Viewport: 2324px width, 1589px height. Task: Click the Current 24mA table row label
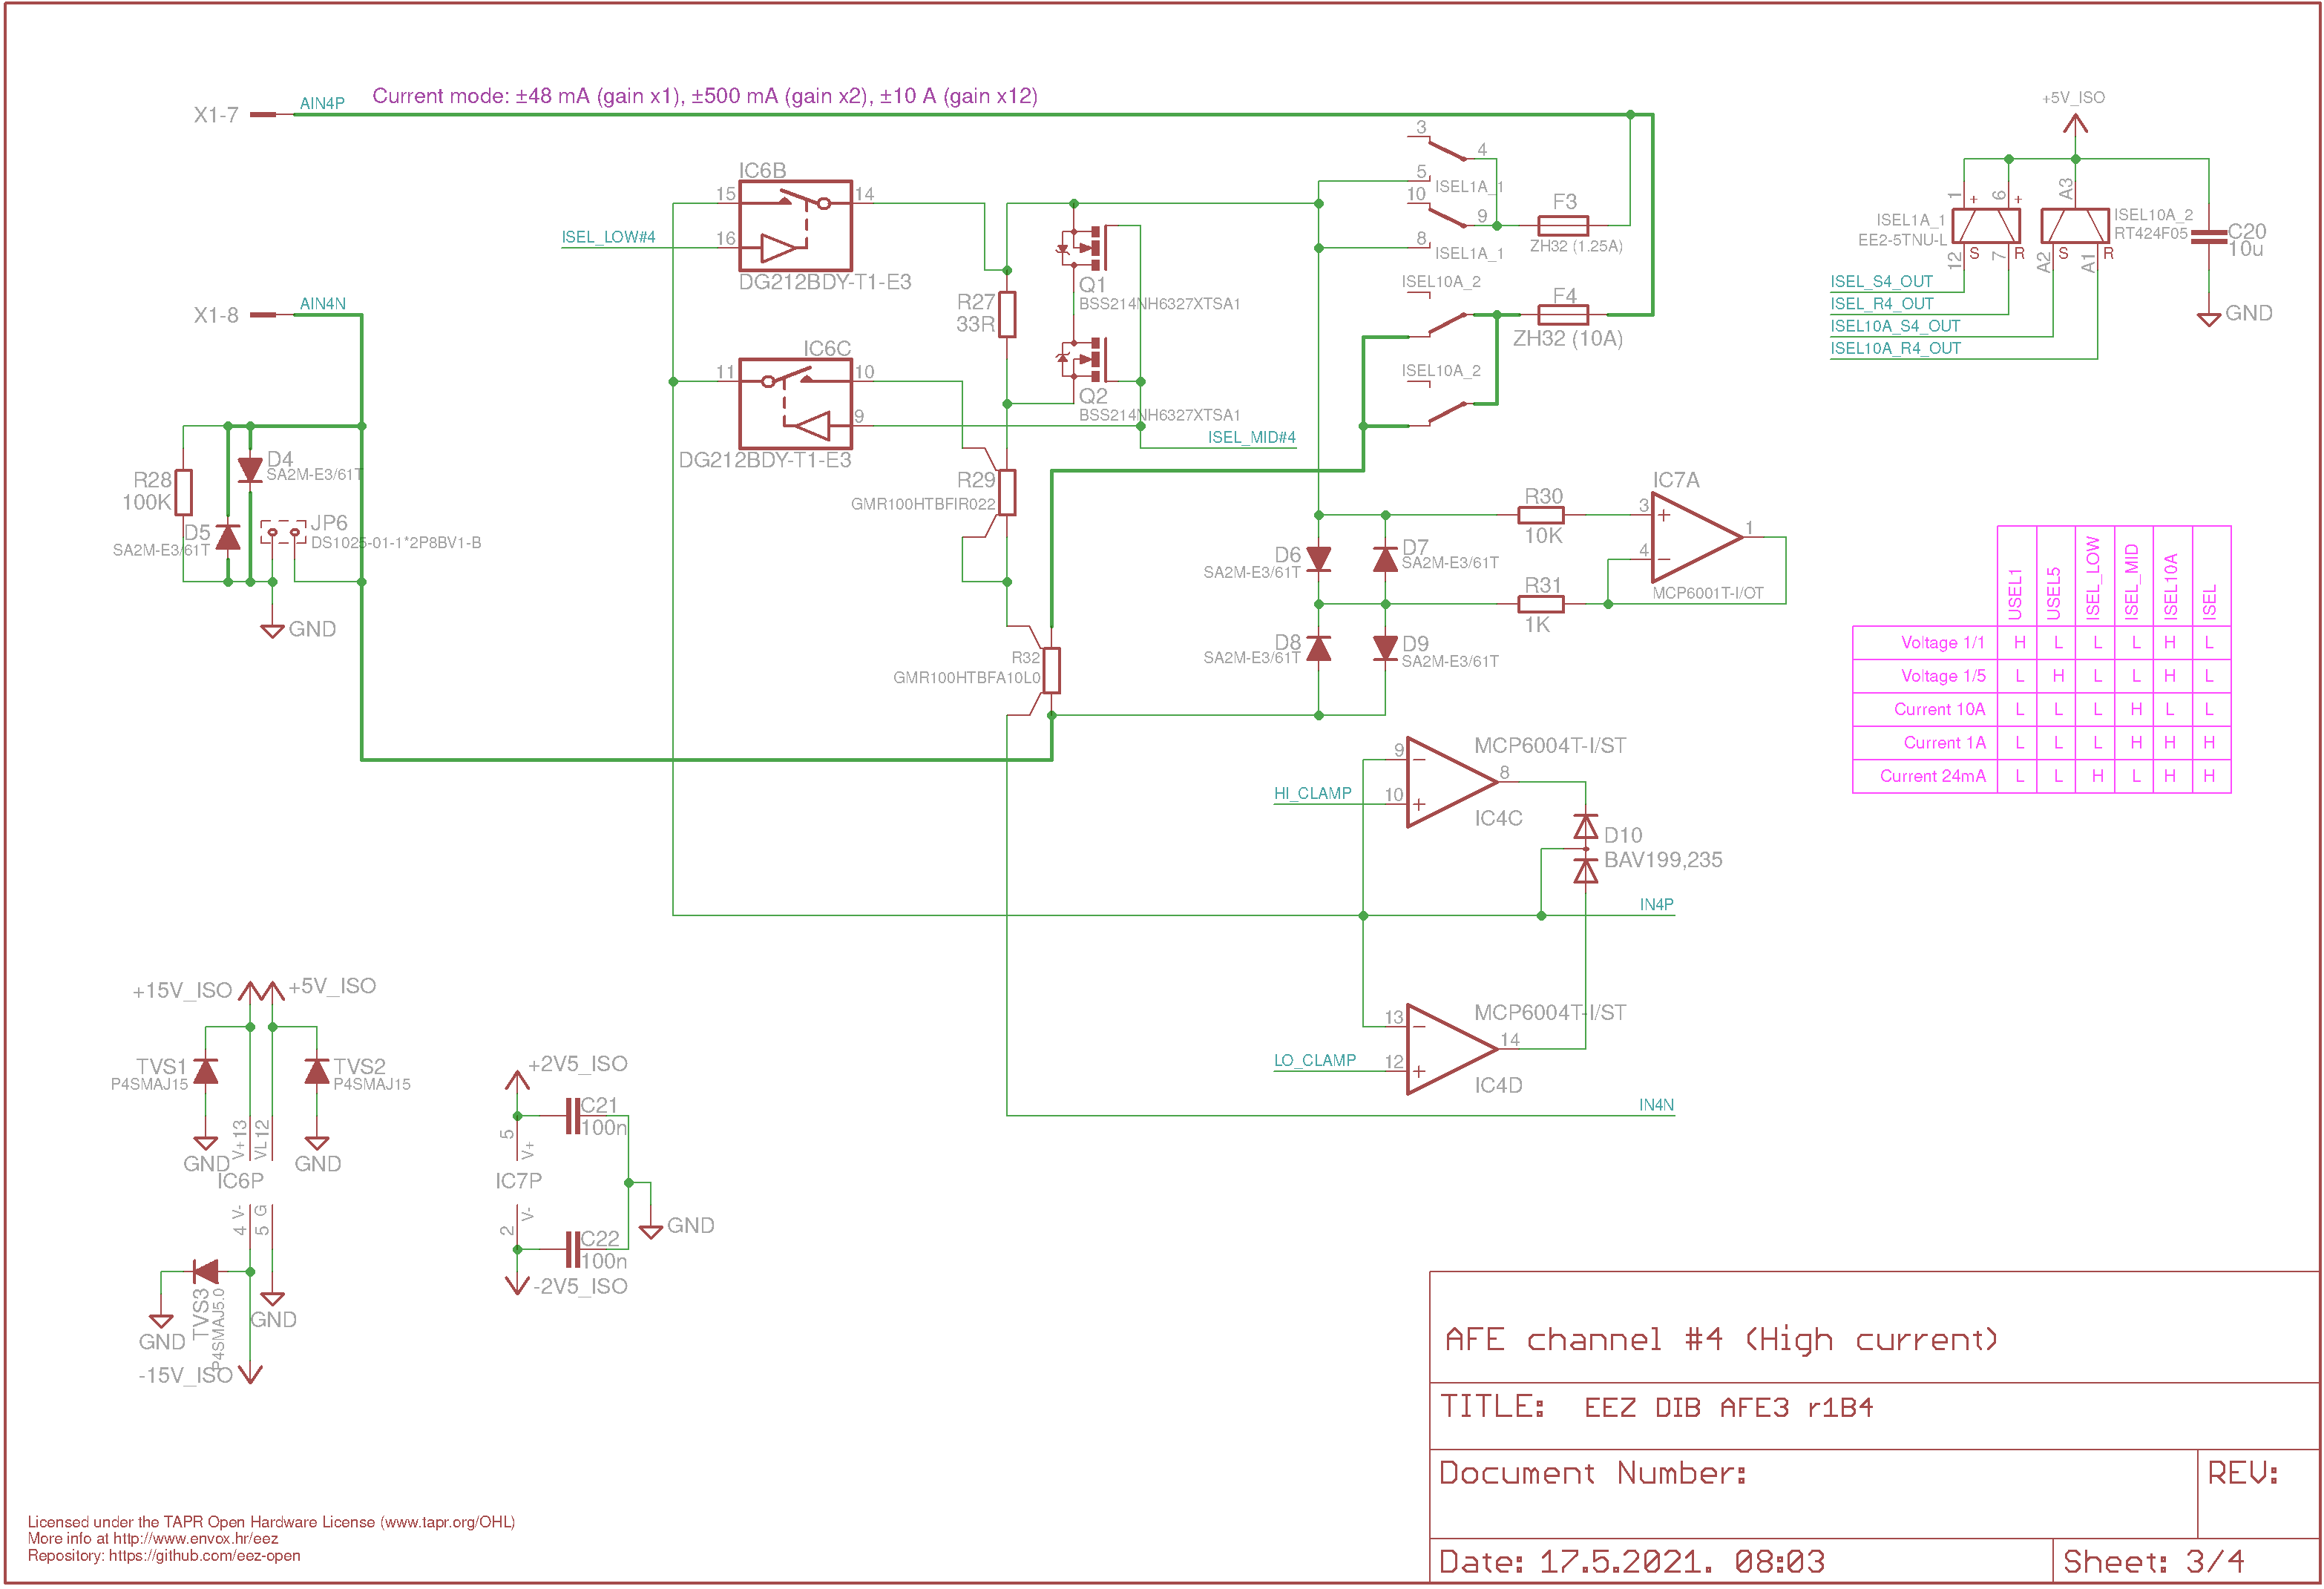pos(1932,776)
